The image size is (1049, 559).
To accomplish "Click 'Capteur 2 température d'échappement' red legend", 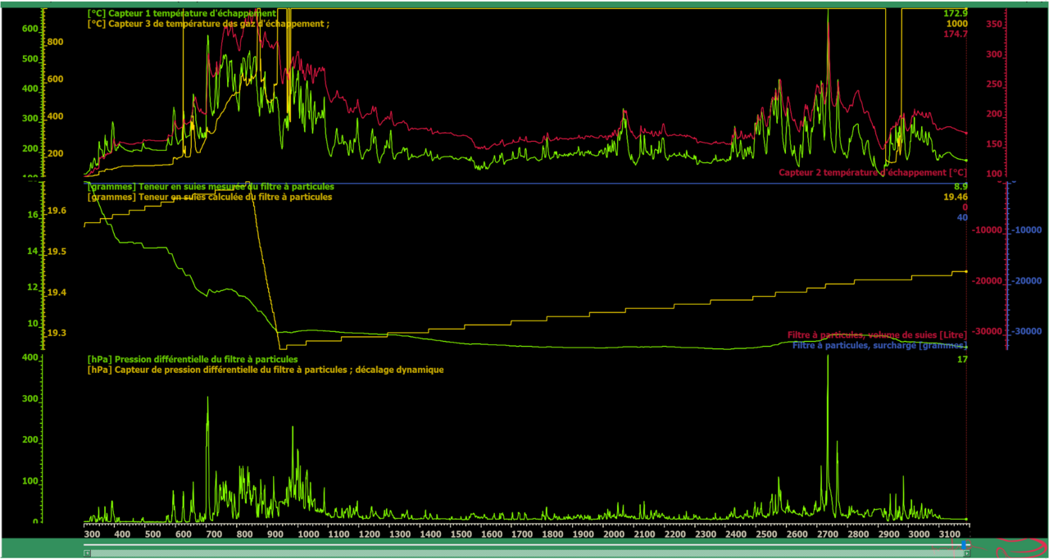I will [872, 173].
